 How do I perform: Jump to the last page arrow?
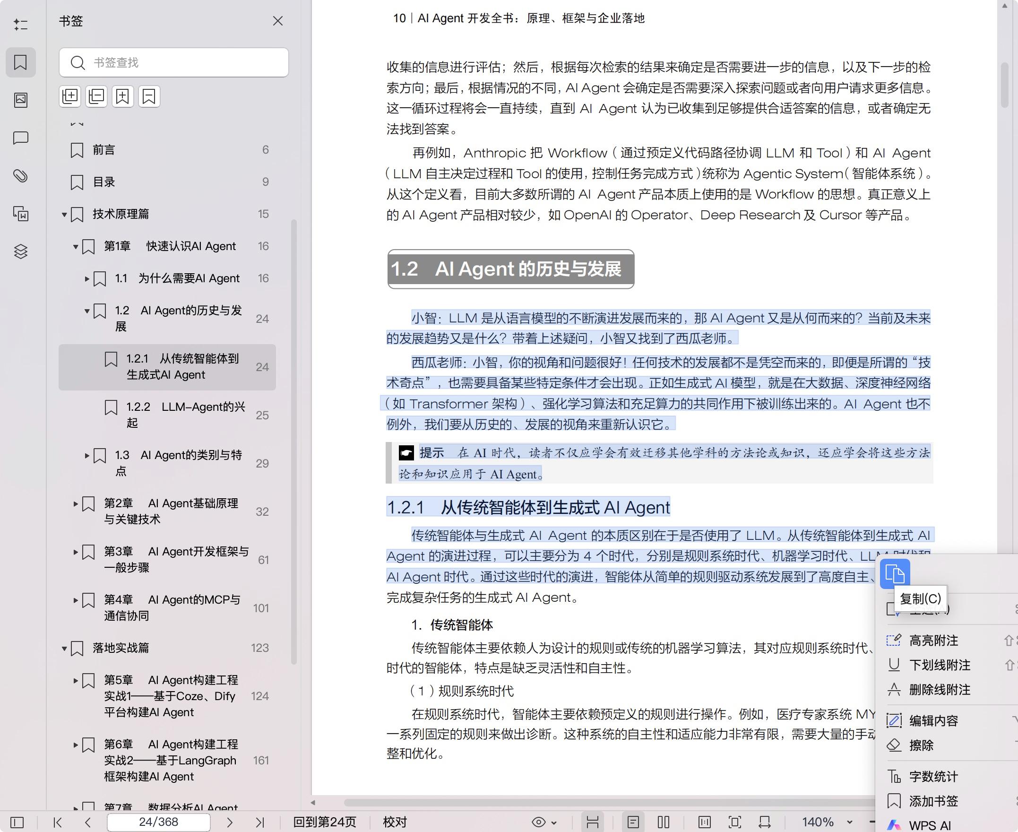click(259, 823)
